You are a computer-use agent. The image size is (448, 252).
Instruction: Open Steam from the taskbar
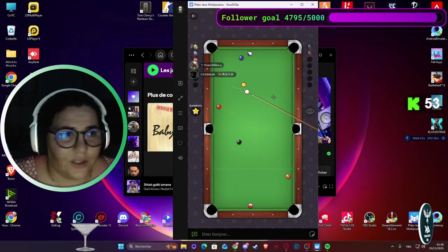point(255,246)
